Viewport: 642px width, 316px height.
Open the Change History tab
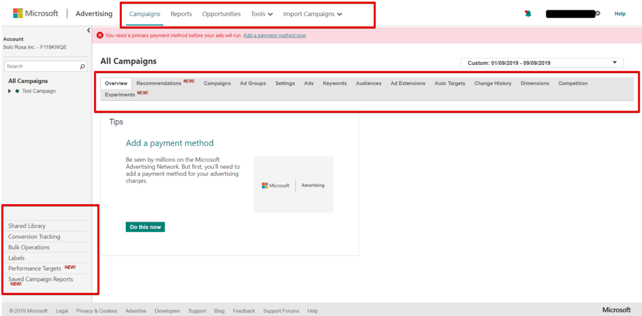tap(493, 83)
